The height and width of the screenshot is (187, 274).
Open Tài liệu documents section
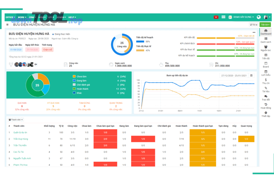click(x=266, y=89)
